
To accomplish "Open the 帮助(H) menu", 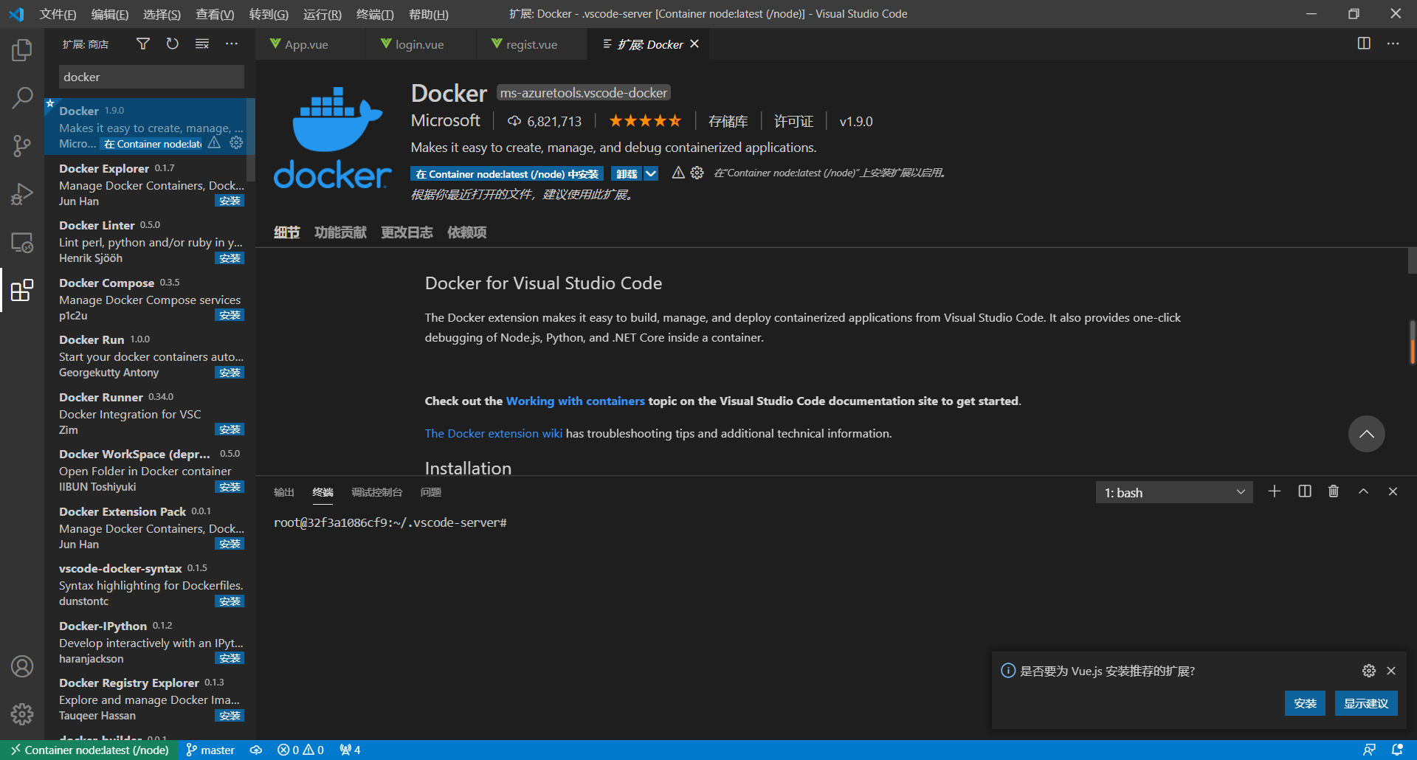I will [428, 14].
